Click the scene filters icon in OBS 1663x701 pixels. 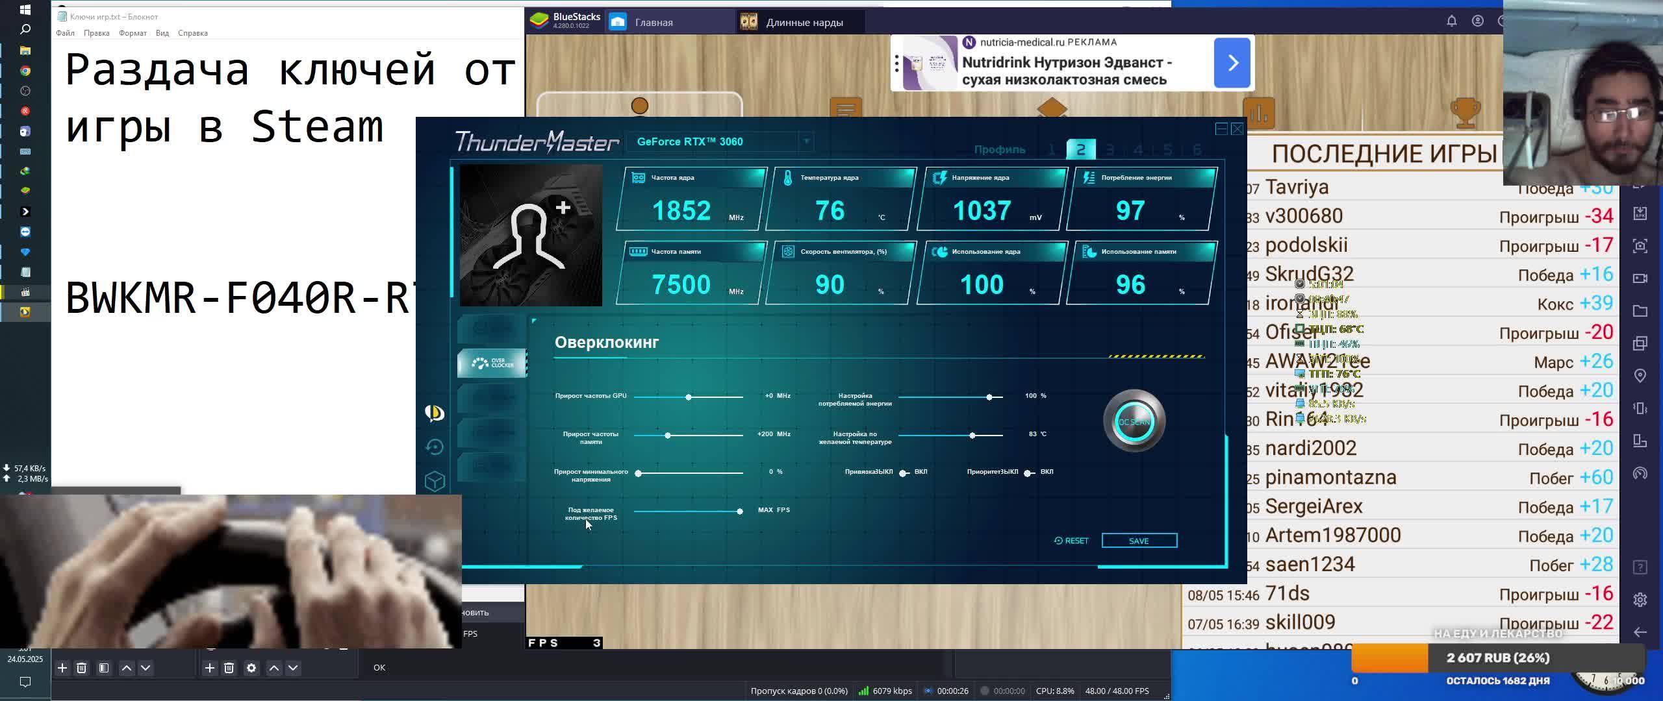104,667
